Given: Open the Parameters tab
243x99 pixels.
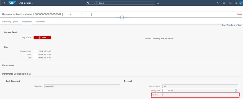Looking at the screenshot, I should tap(41, 22).
